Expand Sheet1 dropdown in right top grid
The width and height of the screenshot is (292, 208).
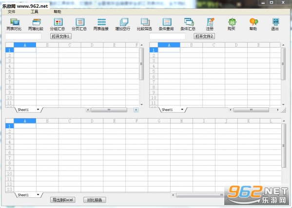point(182,109)
